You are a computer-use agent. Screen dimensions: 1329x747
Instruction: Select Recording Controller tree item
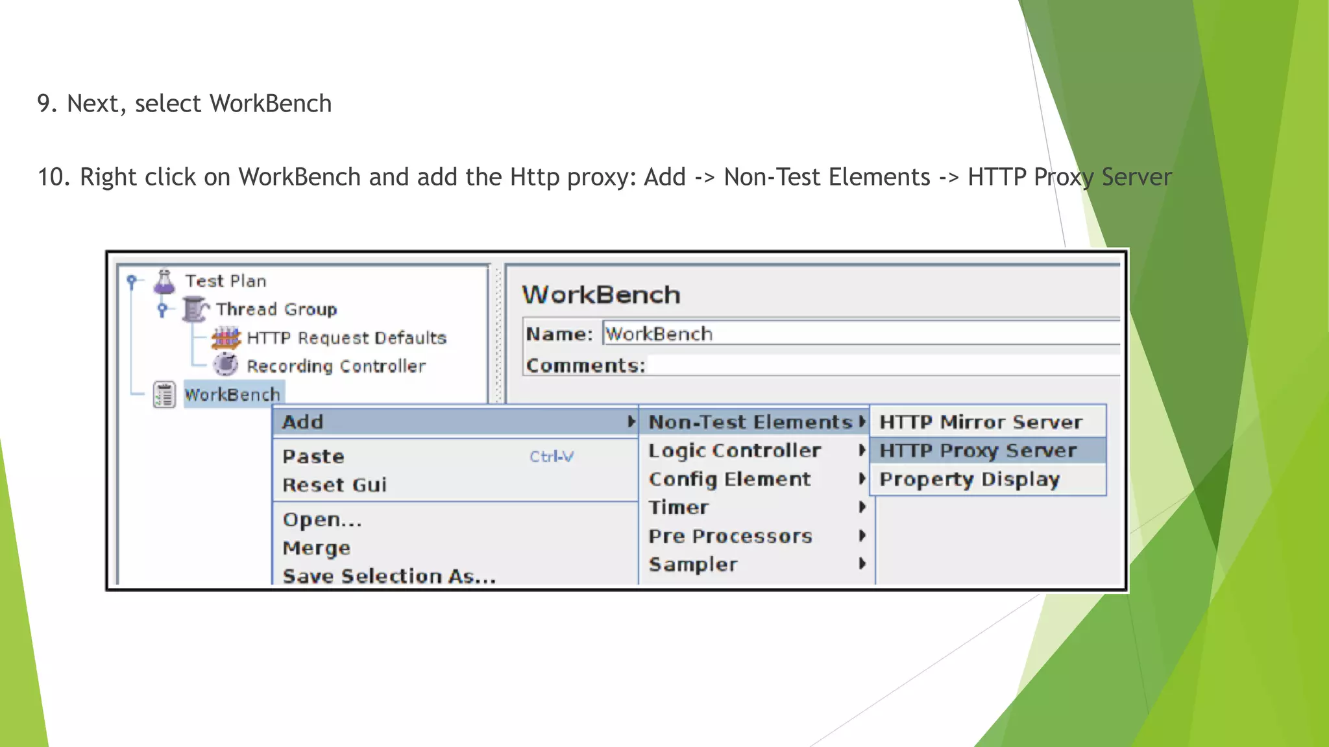[336, 366]
